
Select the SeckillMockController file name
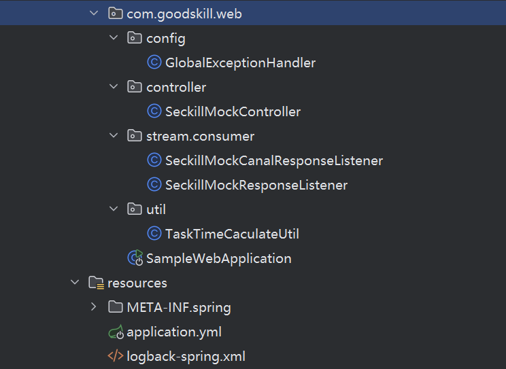(x=233, y=112)
